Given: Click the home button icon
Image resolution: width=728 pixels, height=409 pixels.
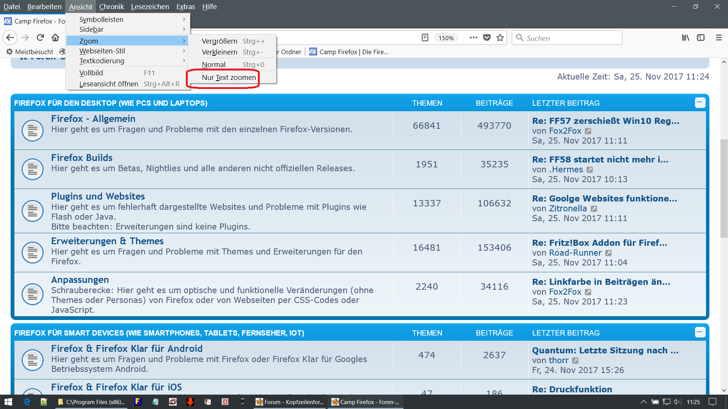Looking at the screenshot, I should coord(55,37).
